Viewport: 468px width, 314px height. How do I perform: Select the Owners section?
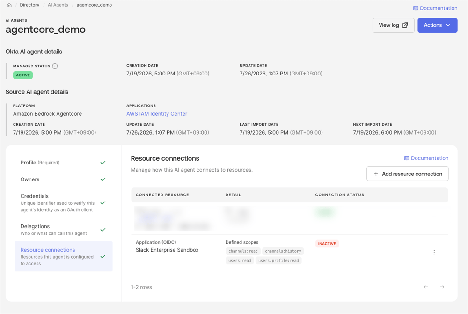63,179
